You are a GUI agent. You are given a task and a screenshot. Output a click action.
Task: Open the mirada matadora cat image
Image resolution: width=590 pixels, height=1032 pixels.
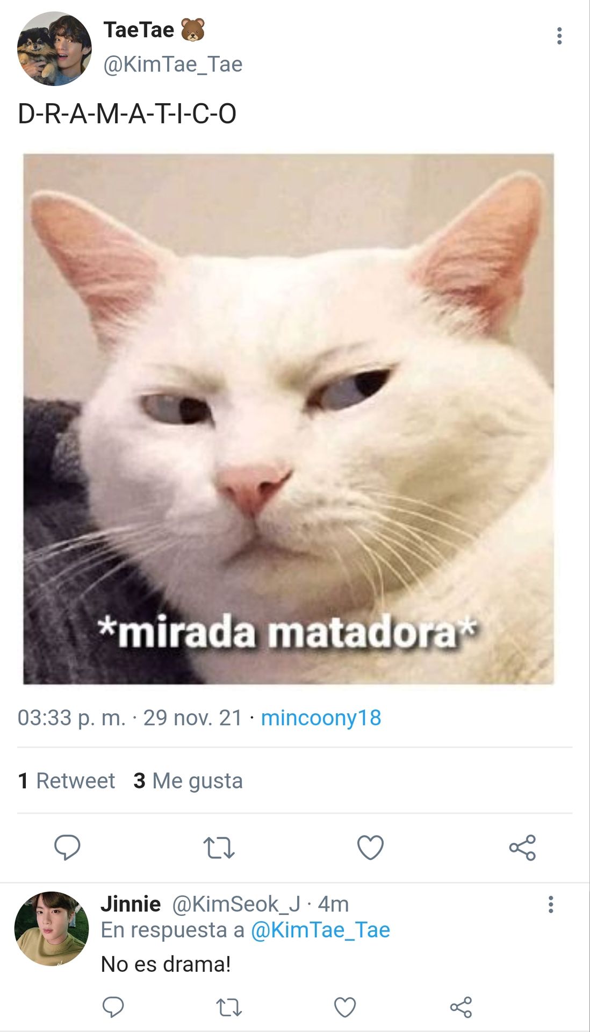pyautogui.click(x=289, y=419)
